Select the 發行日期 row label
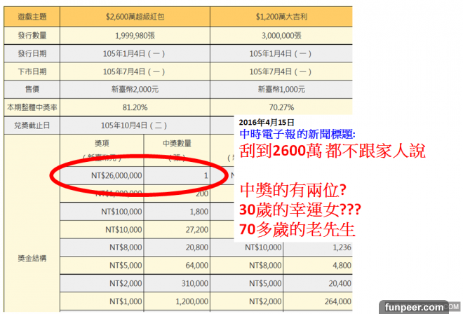Image resolution: width=463 pixels, height=314 pixels. point(29,53)
